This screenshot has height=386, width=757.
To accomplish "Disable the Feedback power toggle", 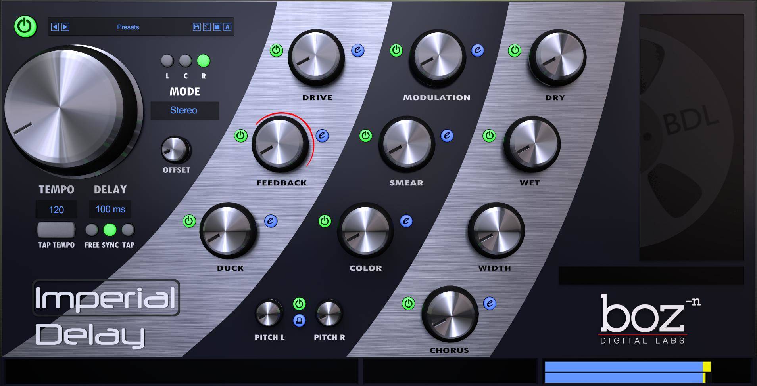I will [x=241, y=136].
